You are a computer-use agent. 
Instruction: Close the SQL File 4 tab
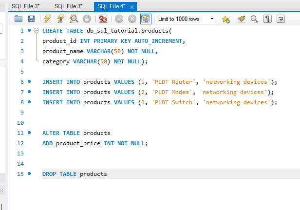pyautogui.click(x=131, y=7)
